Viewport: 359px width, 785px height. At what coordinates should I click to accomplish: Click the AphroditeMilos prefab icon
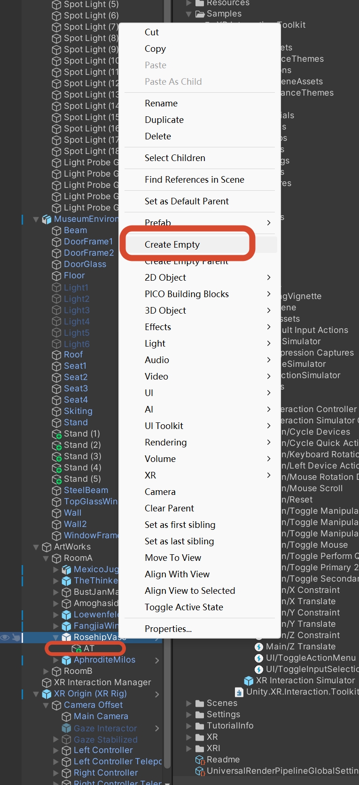click(66, 660)
